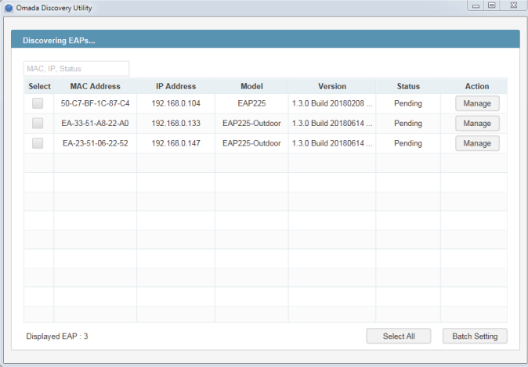Click version Build 20180614 in 192.168.0.133 row

click(x=332, y=123)
